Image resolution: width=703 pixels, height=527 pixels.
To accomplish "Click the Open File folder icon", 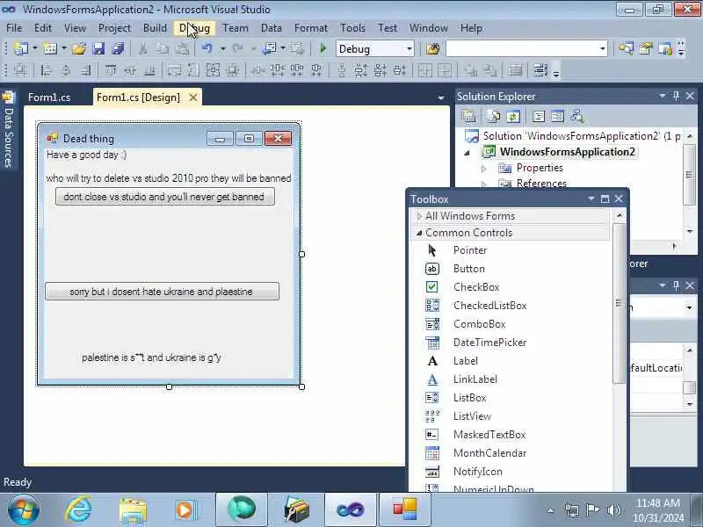I will point(79,48).
